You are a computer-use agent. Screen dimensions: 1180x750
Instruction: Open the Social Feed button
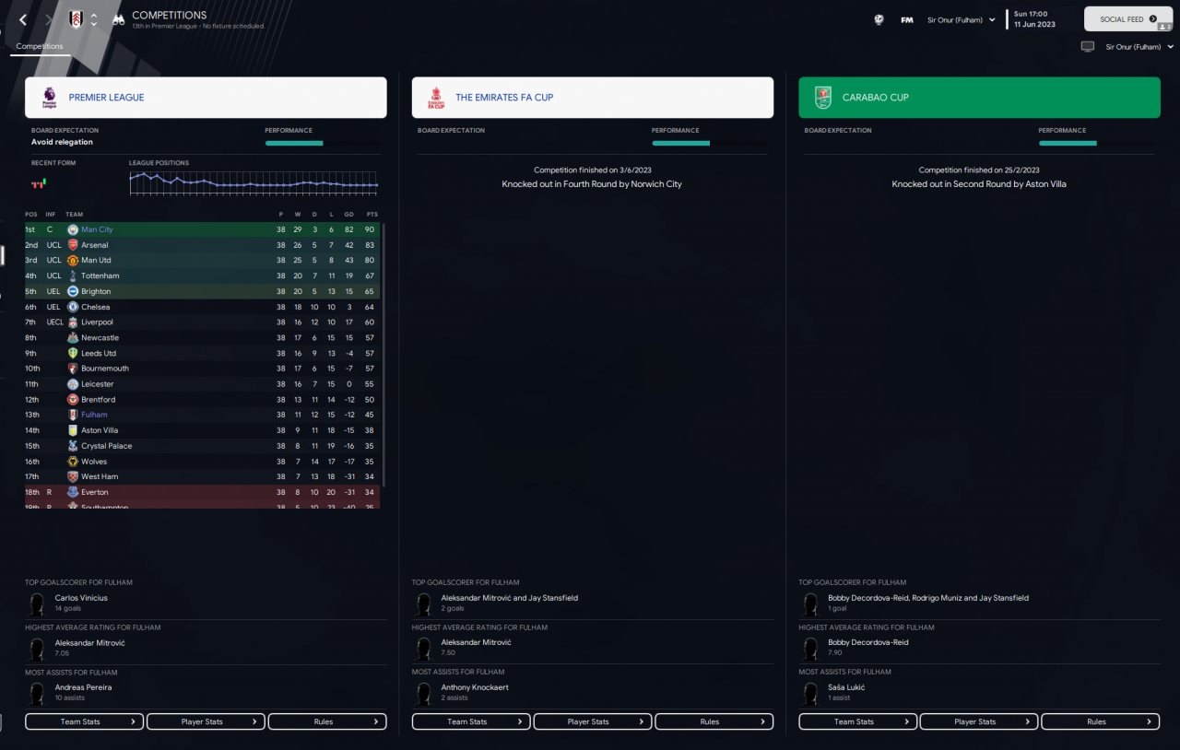pyautogui.click(x=1128, y=19)
